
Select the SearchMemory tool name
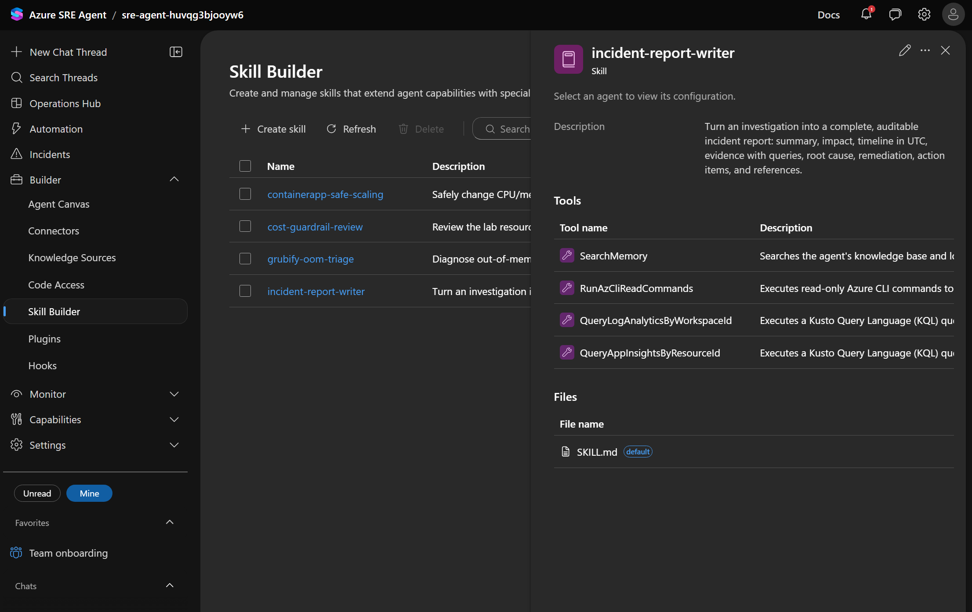tap(613, 256)
